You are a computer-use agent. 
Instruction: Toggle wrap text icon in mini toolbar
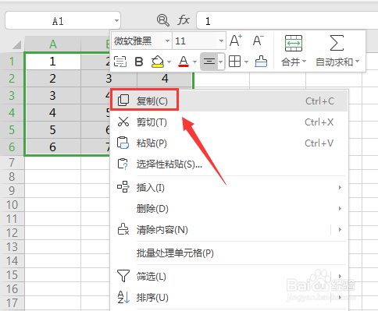coord(120,62)
